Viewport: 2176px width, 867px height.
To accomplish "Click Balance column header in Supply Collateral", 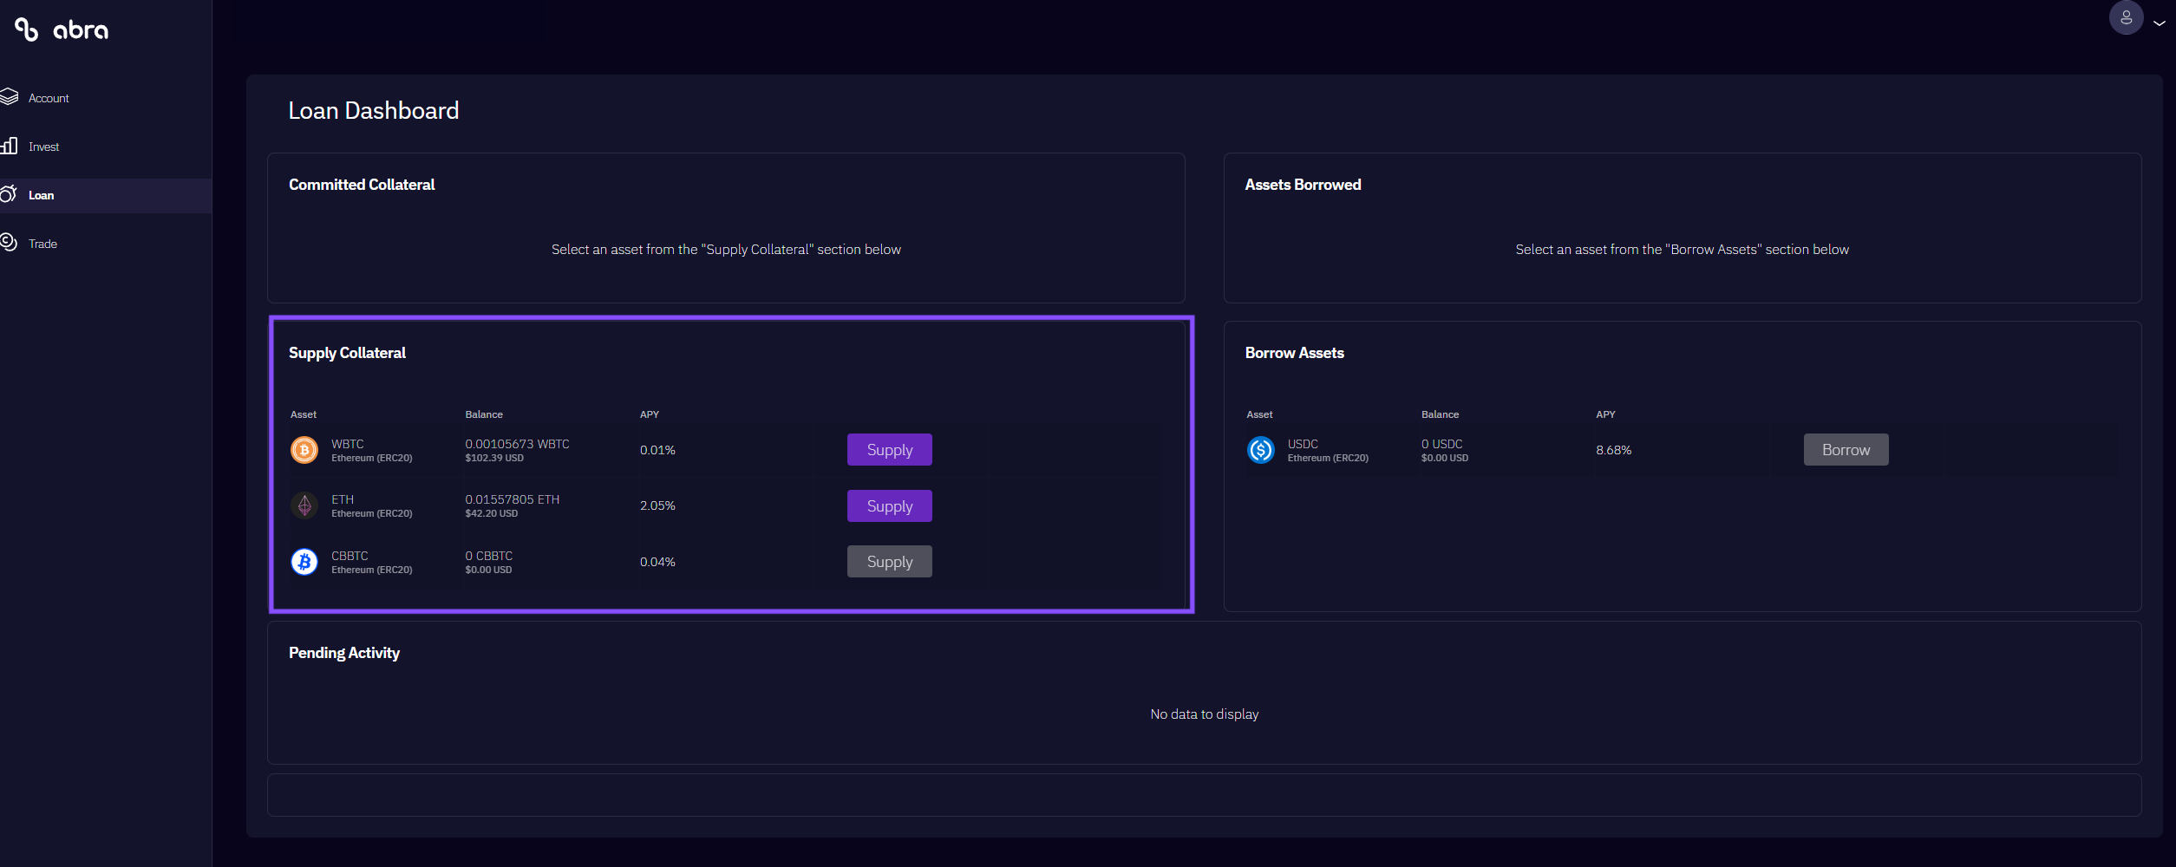I will pyautogui.click(x=484, y=414).
